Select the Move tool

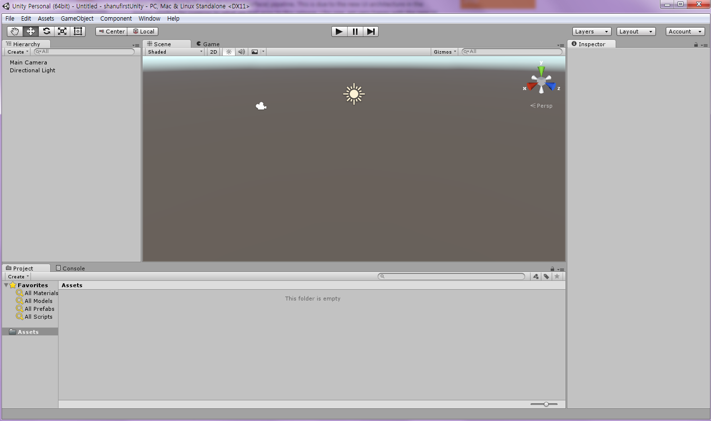[x=30, y=31]
